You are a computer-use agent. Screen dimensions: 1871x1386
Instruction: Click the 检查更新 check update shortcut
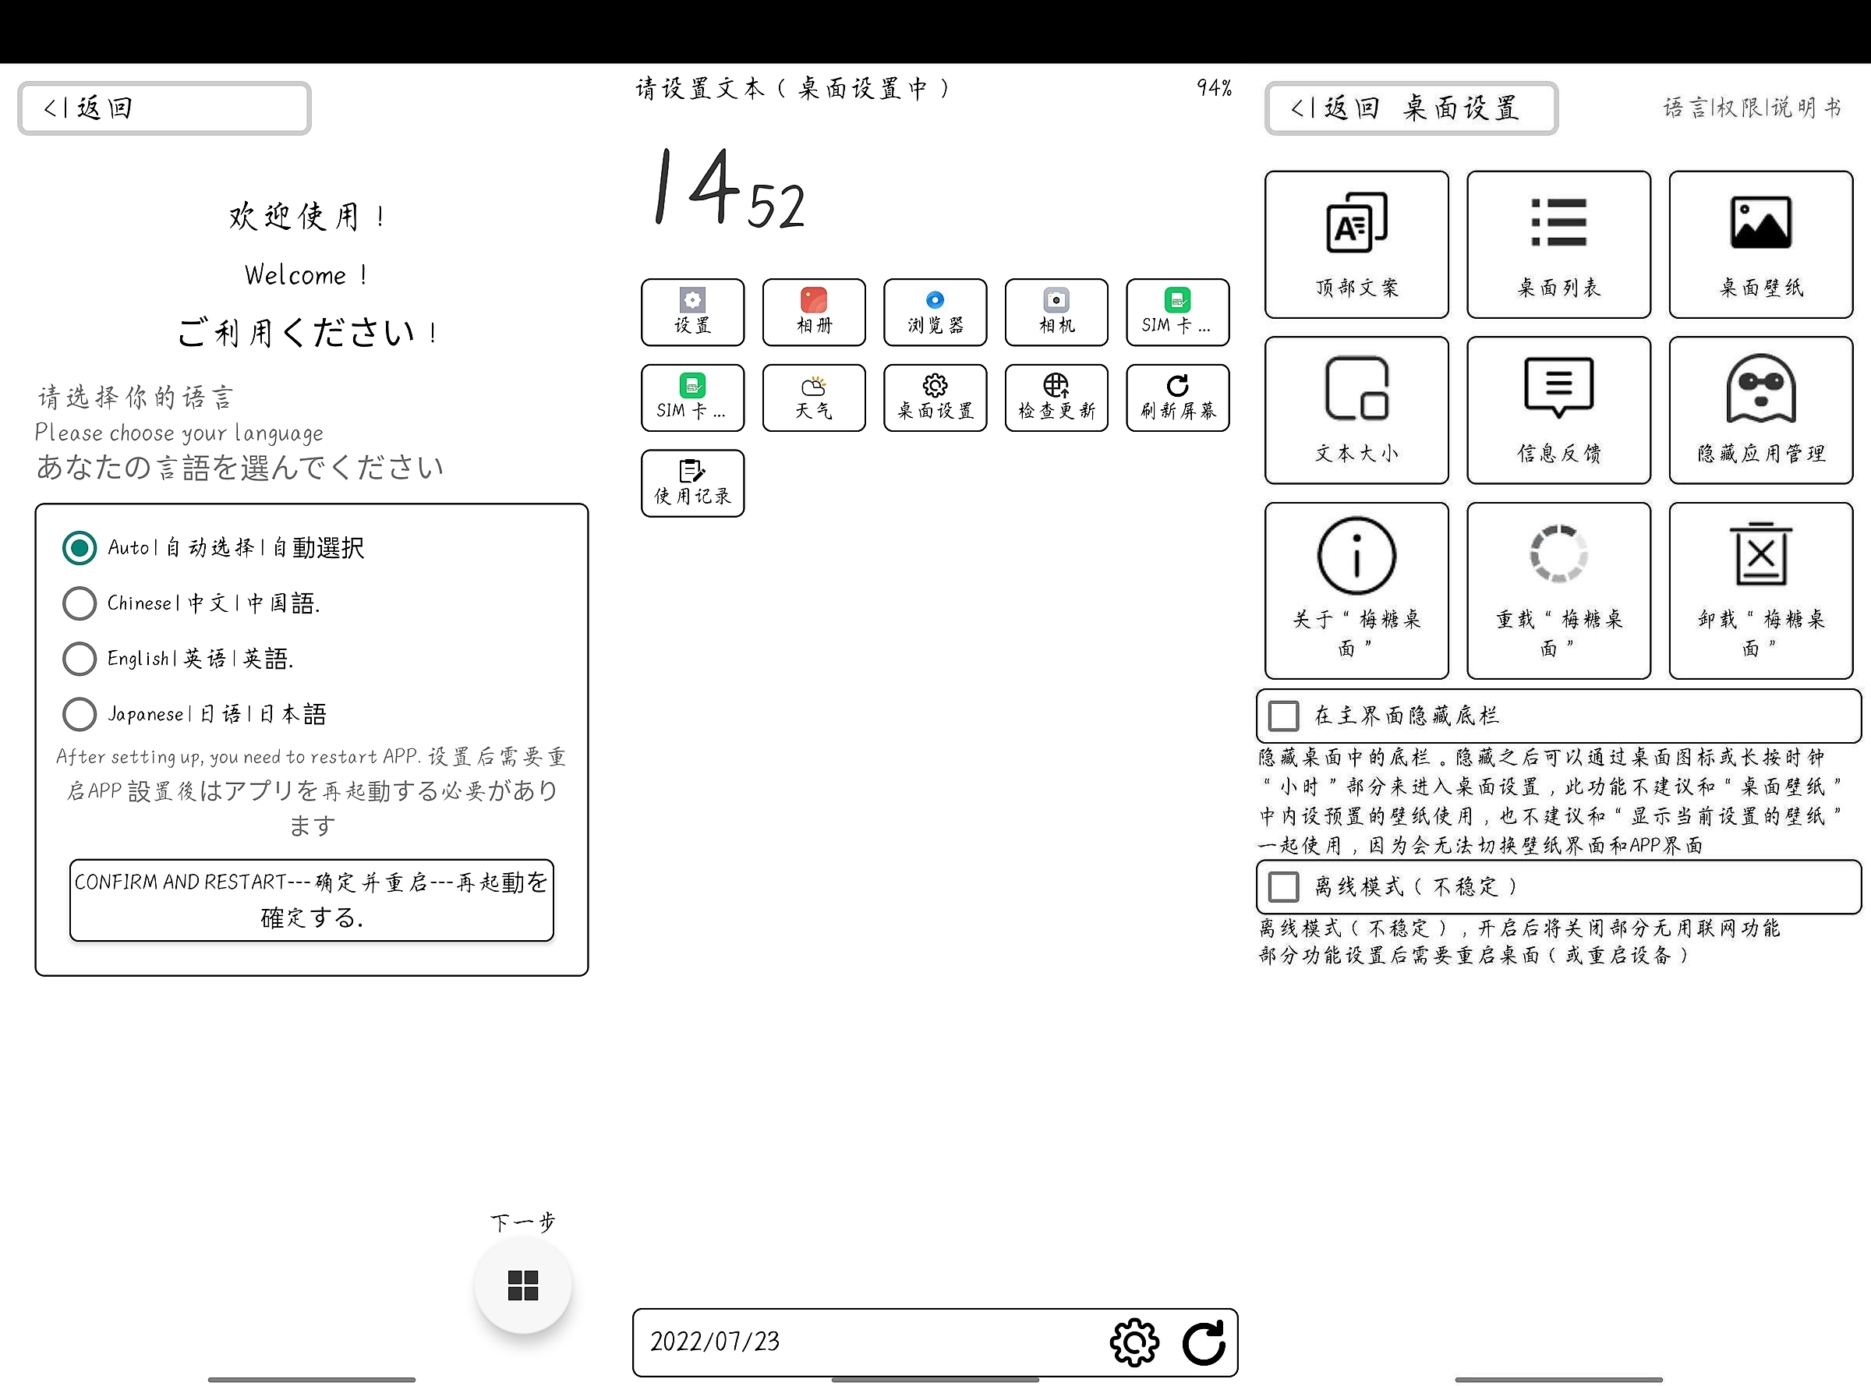click(1056, 398)
